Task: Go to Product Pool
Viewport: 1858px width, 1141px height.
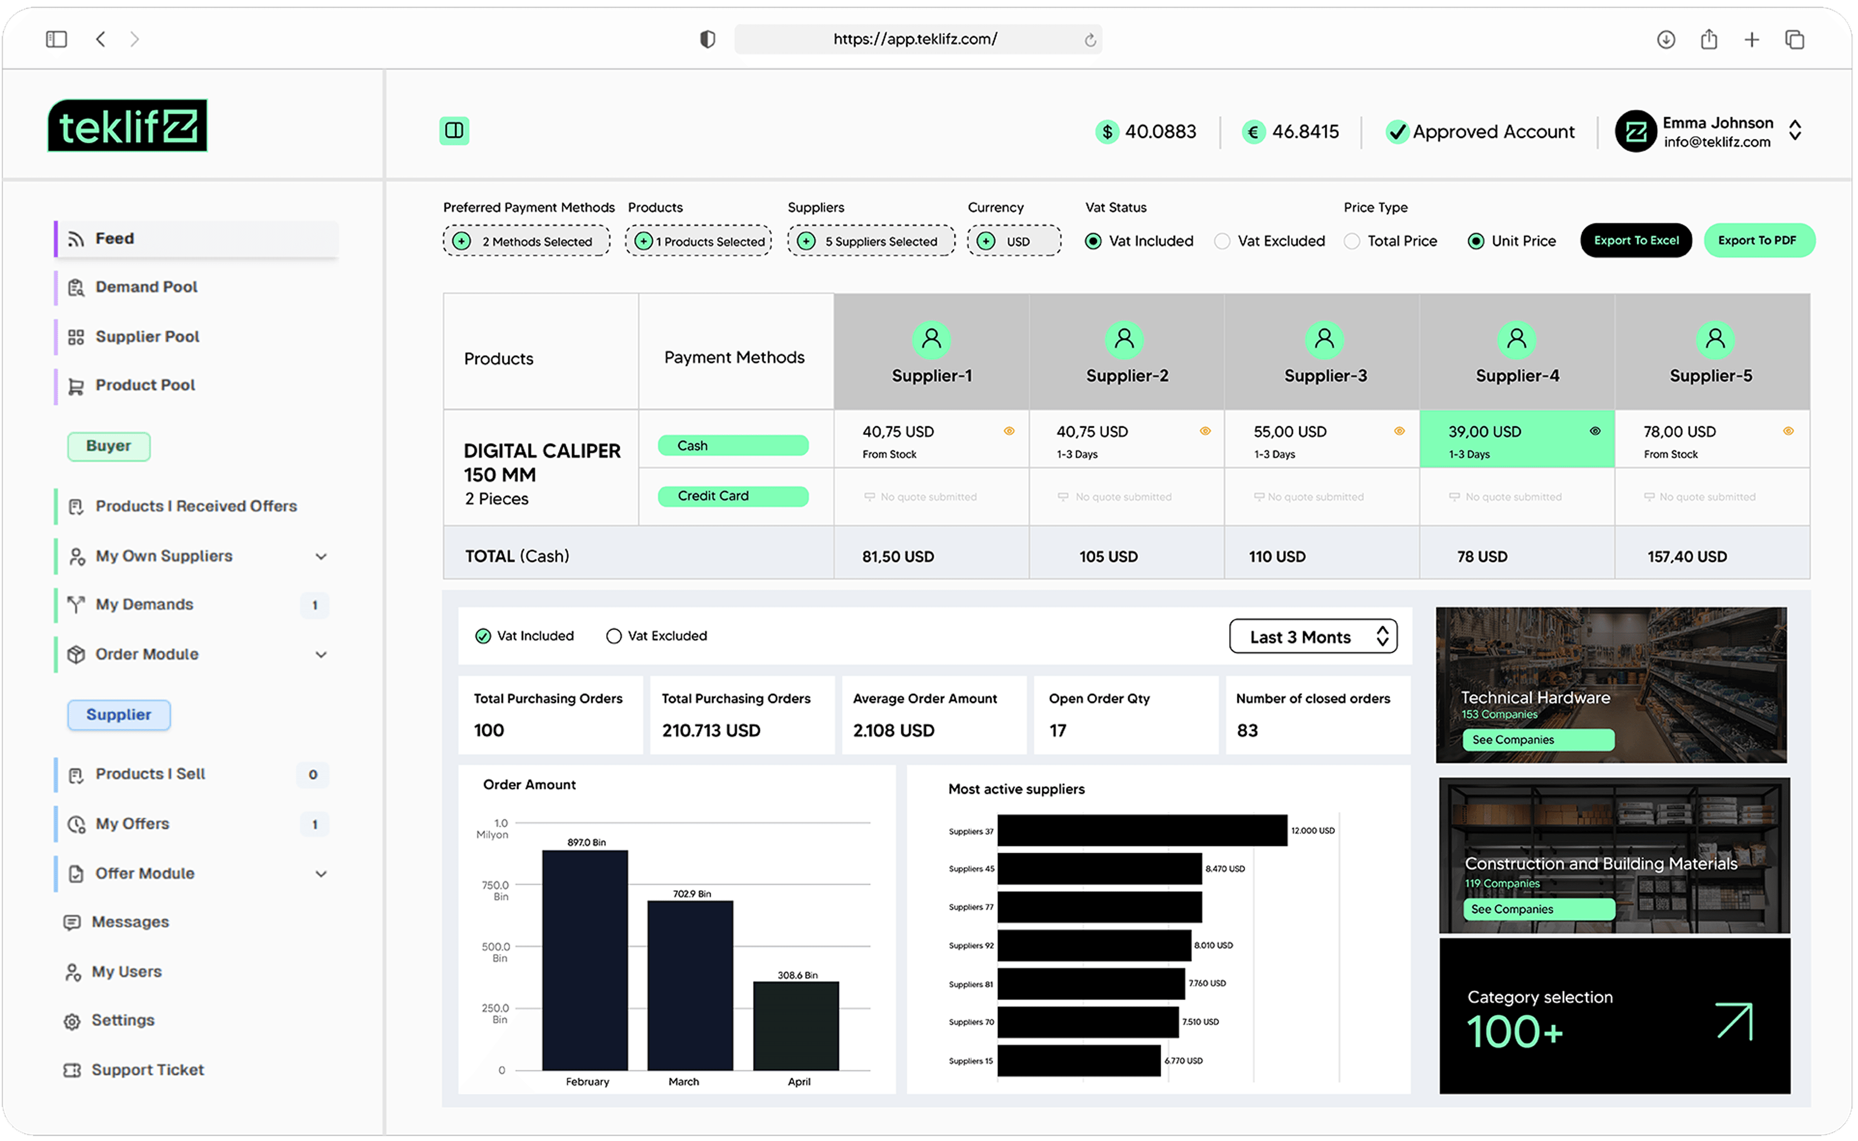Action: point(144,385)
